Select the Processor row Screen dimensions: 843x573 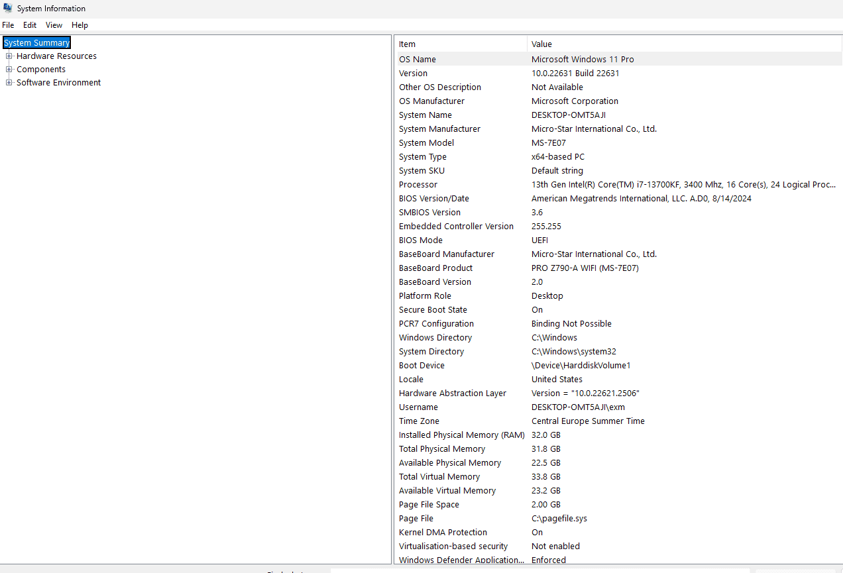619,185
